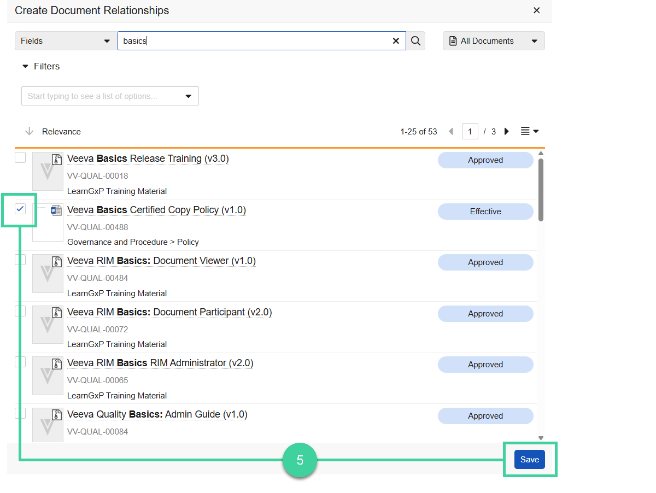Open the Fields dropdown

coord(65,40)
